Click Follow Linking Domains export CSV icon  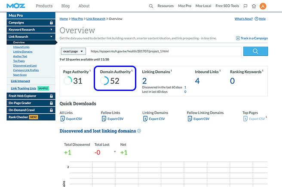point(190,119)
